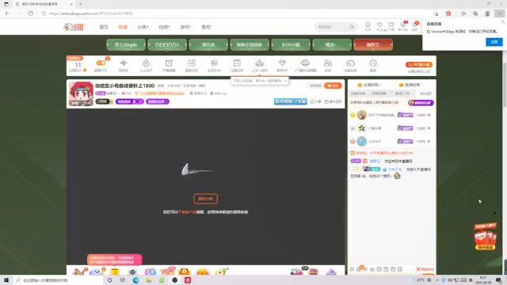The height and width of the screenshot is (285, 507).
Task: Click the AD icon in streamer toolbar
Action: [192, 63]
